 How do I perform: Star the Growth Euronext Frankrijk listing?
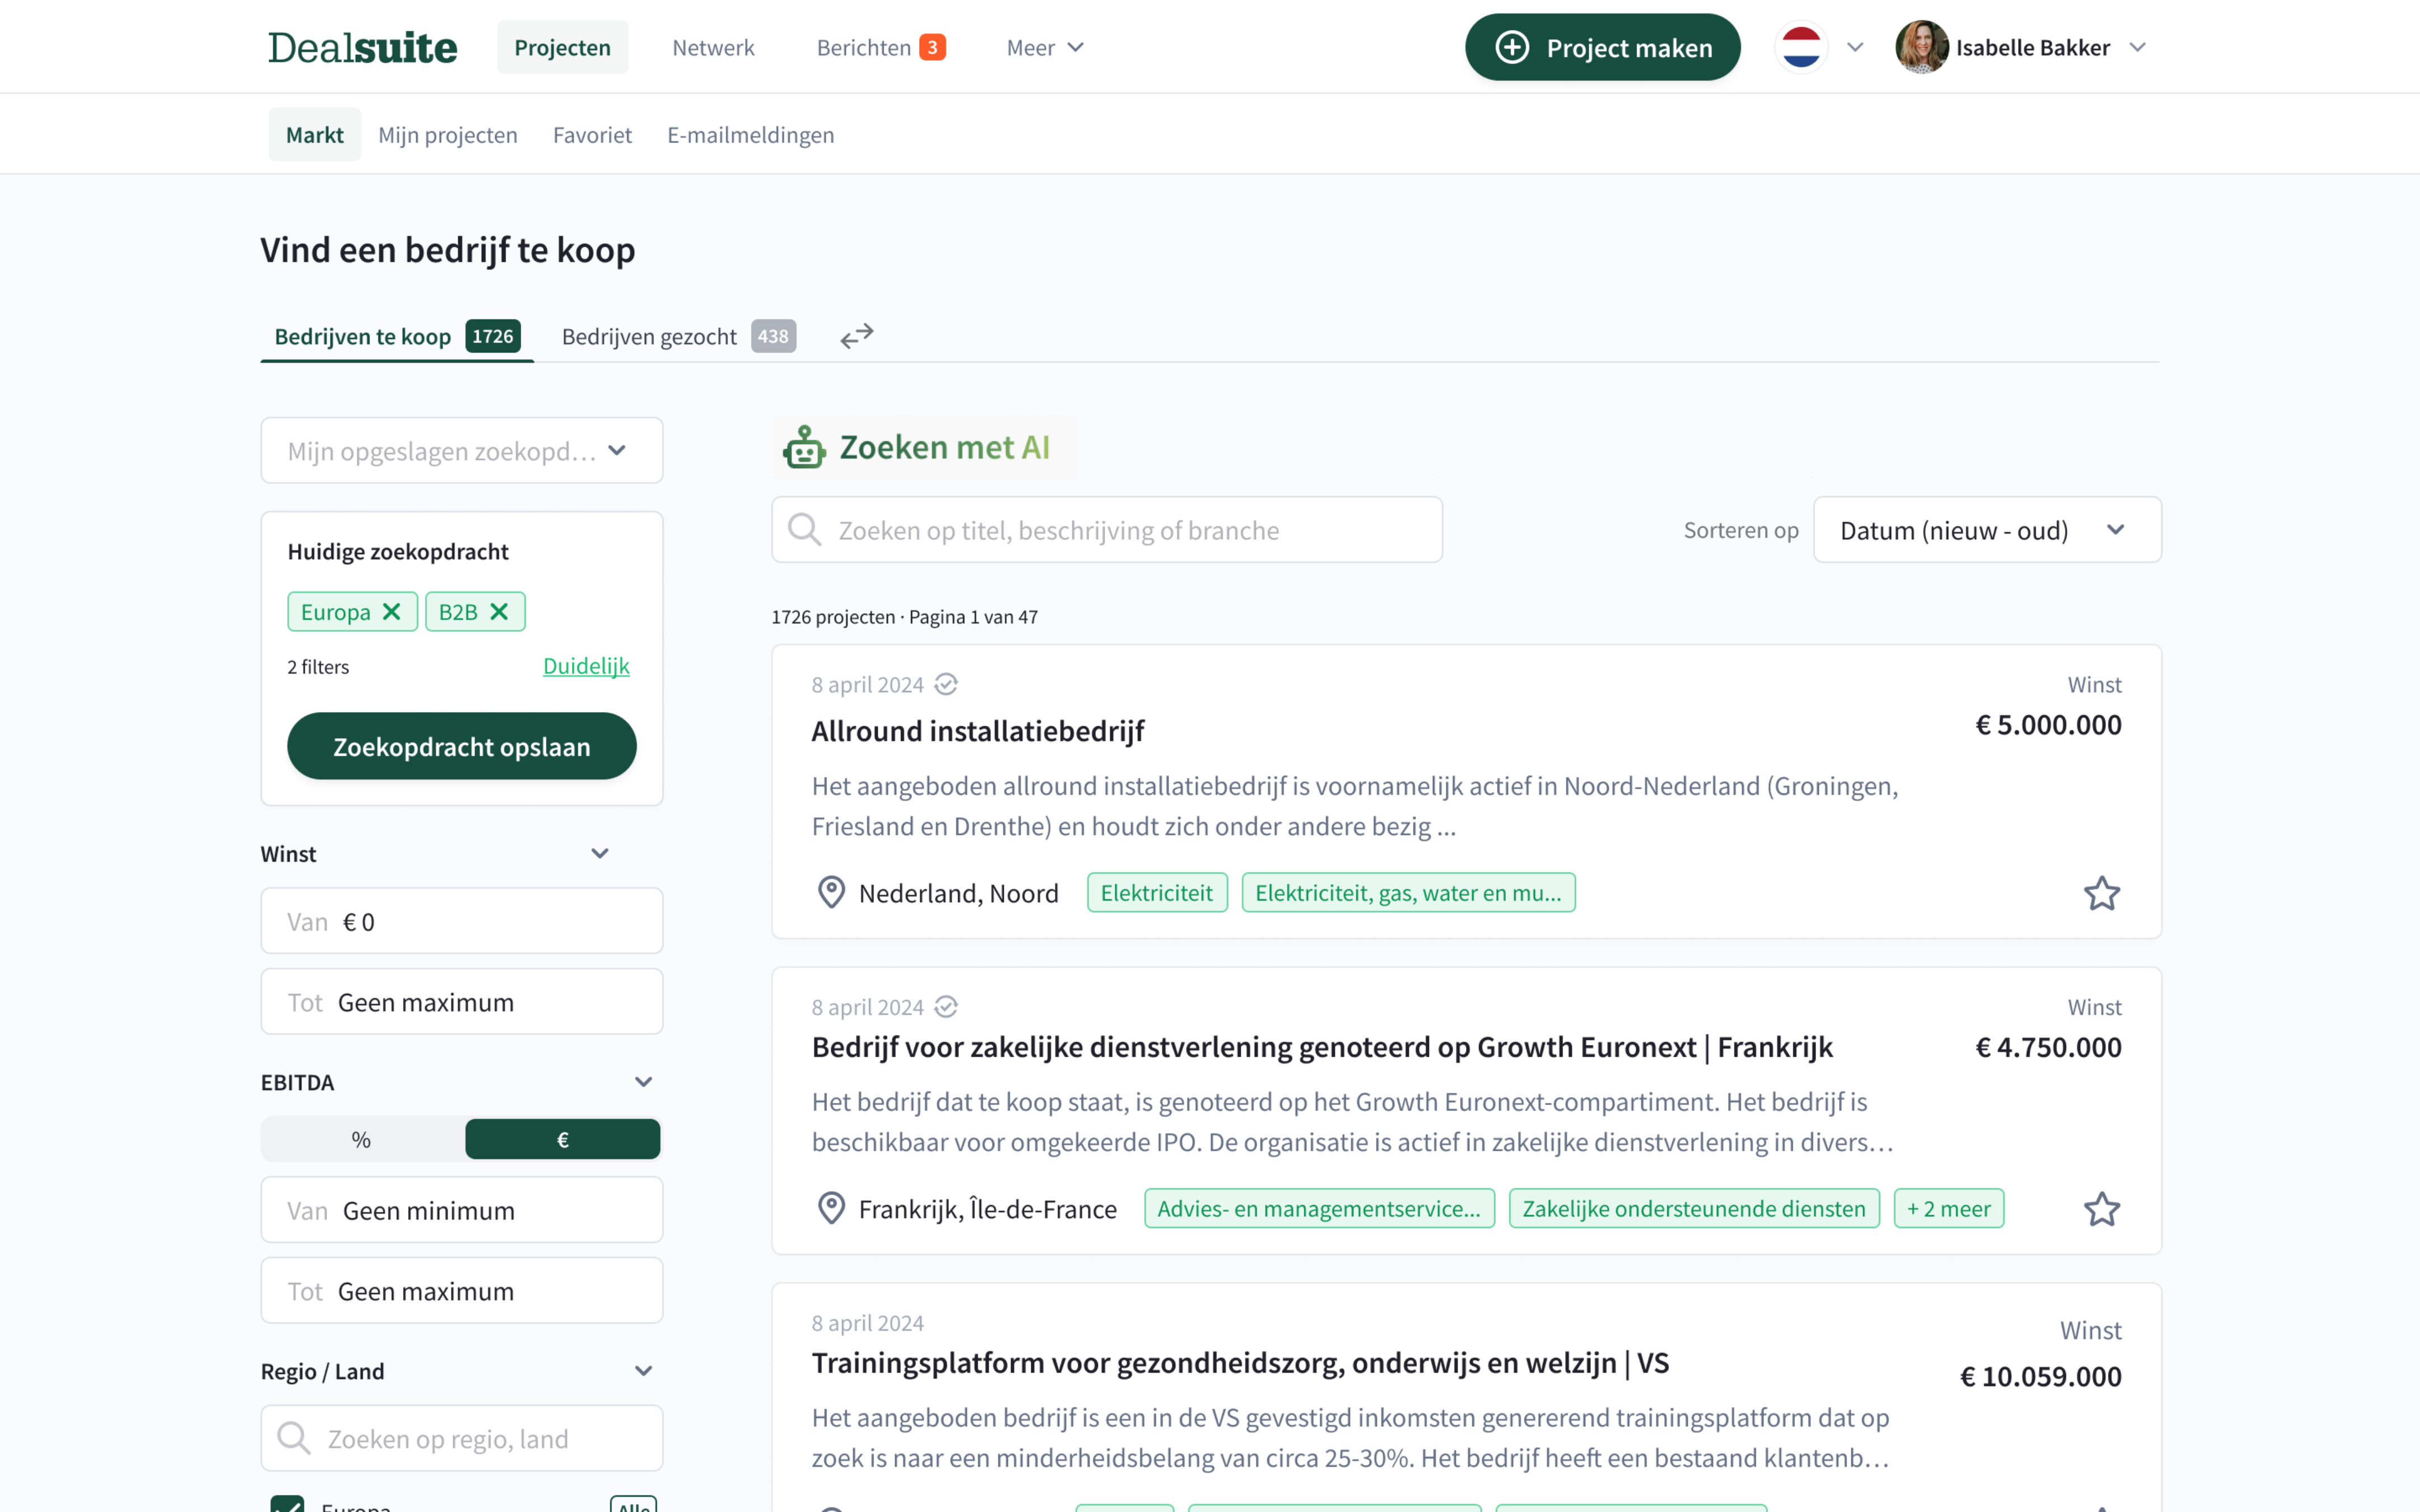point(2101,1209)
